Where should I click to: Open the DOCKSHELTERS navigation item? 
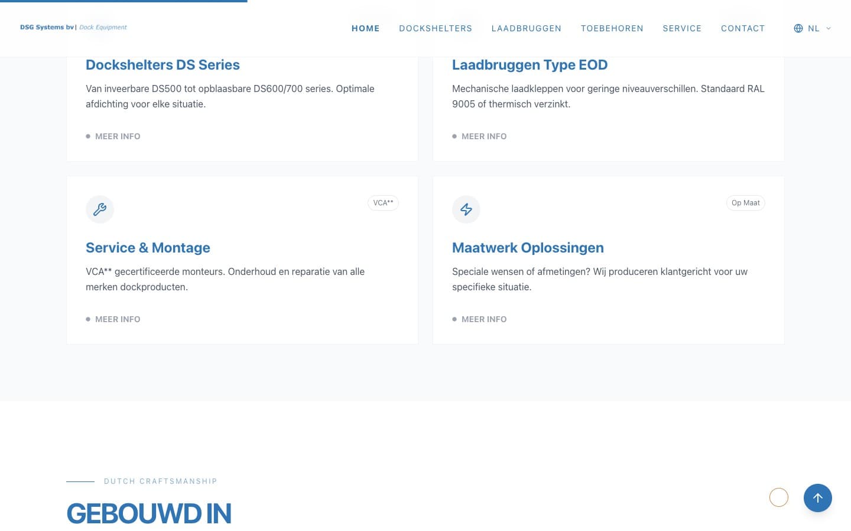(x=436, y=28)
